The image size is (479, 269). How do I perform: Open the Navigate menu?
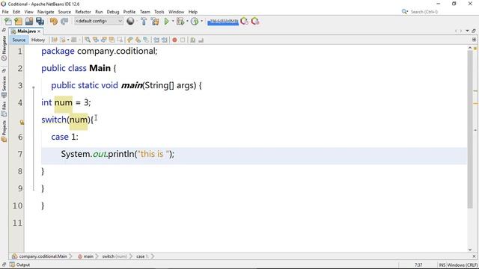point(46,12)
